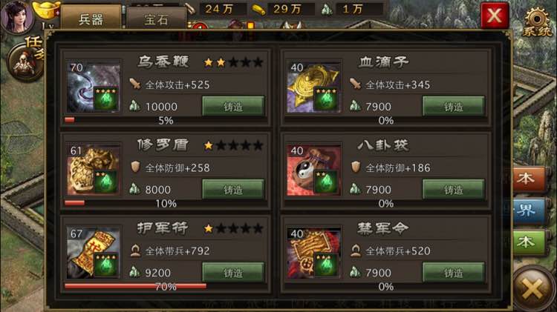Screen dimensions: 557x312
Task: Click the 护军符 70% progress bar
Action: 166,286
